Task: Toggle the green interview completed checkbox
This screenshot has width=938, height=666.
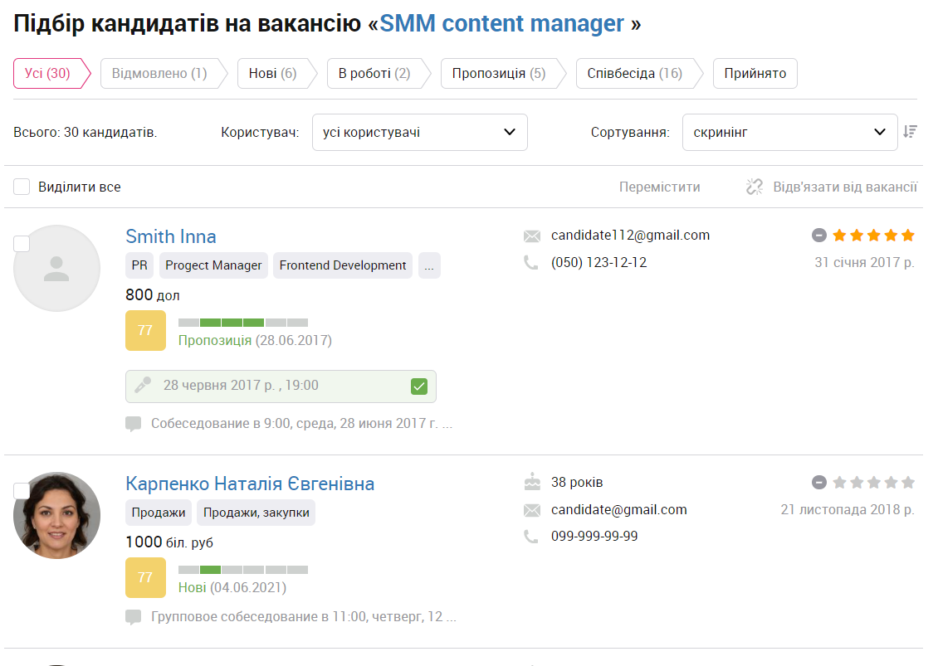Action: coord(419,386)
